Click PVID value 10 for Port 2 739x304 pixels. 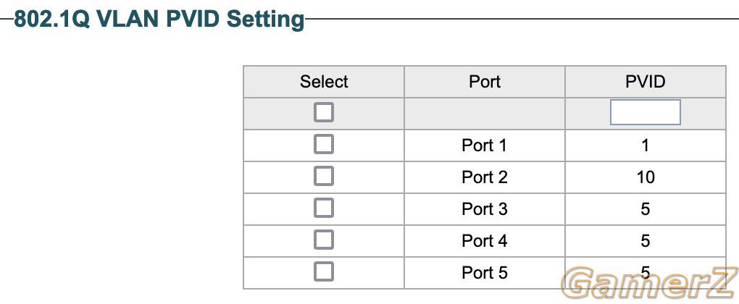tap(646, 177)
